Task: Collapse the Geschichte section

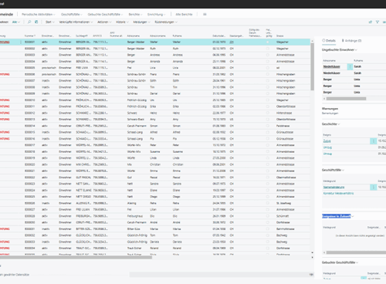Action: pyautogui.click(x=330, y=124)
